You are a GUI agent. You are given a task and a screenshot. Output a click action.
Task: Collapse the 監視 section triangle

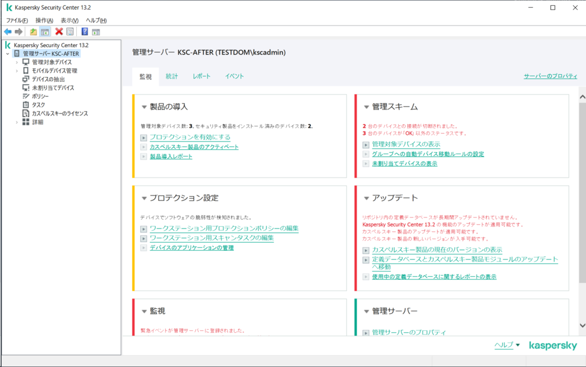tap(144, 311)
